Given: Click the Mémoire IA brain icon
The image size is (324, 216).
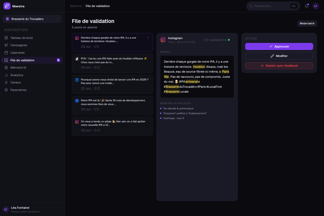Looking at the screenshot, I should tap(6, 67).
